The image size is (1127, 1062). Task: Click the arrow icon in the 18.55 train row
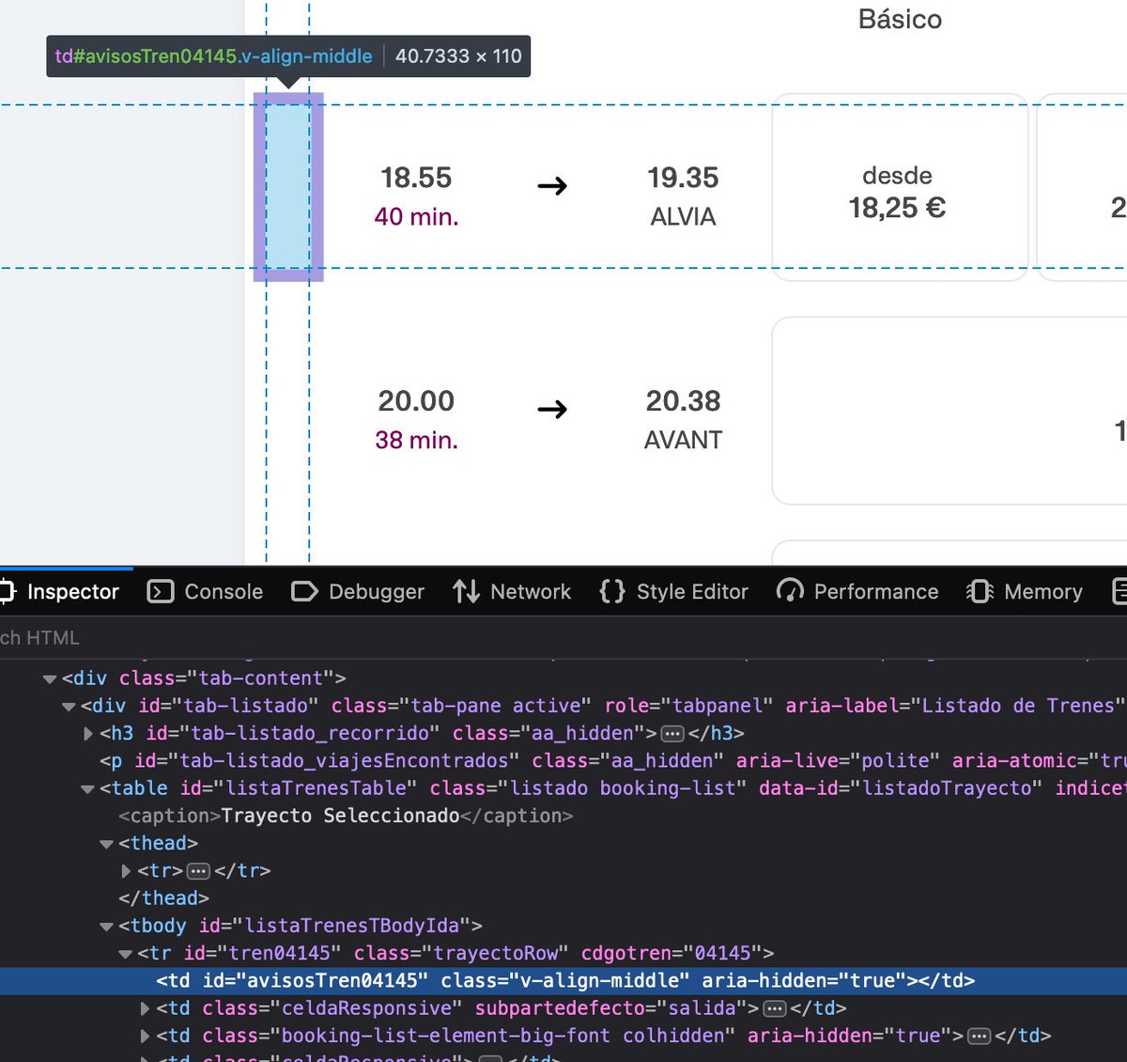pos(552,186)
